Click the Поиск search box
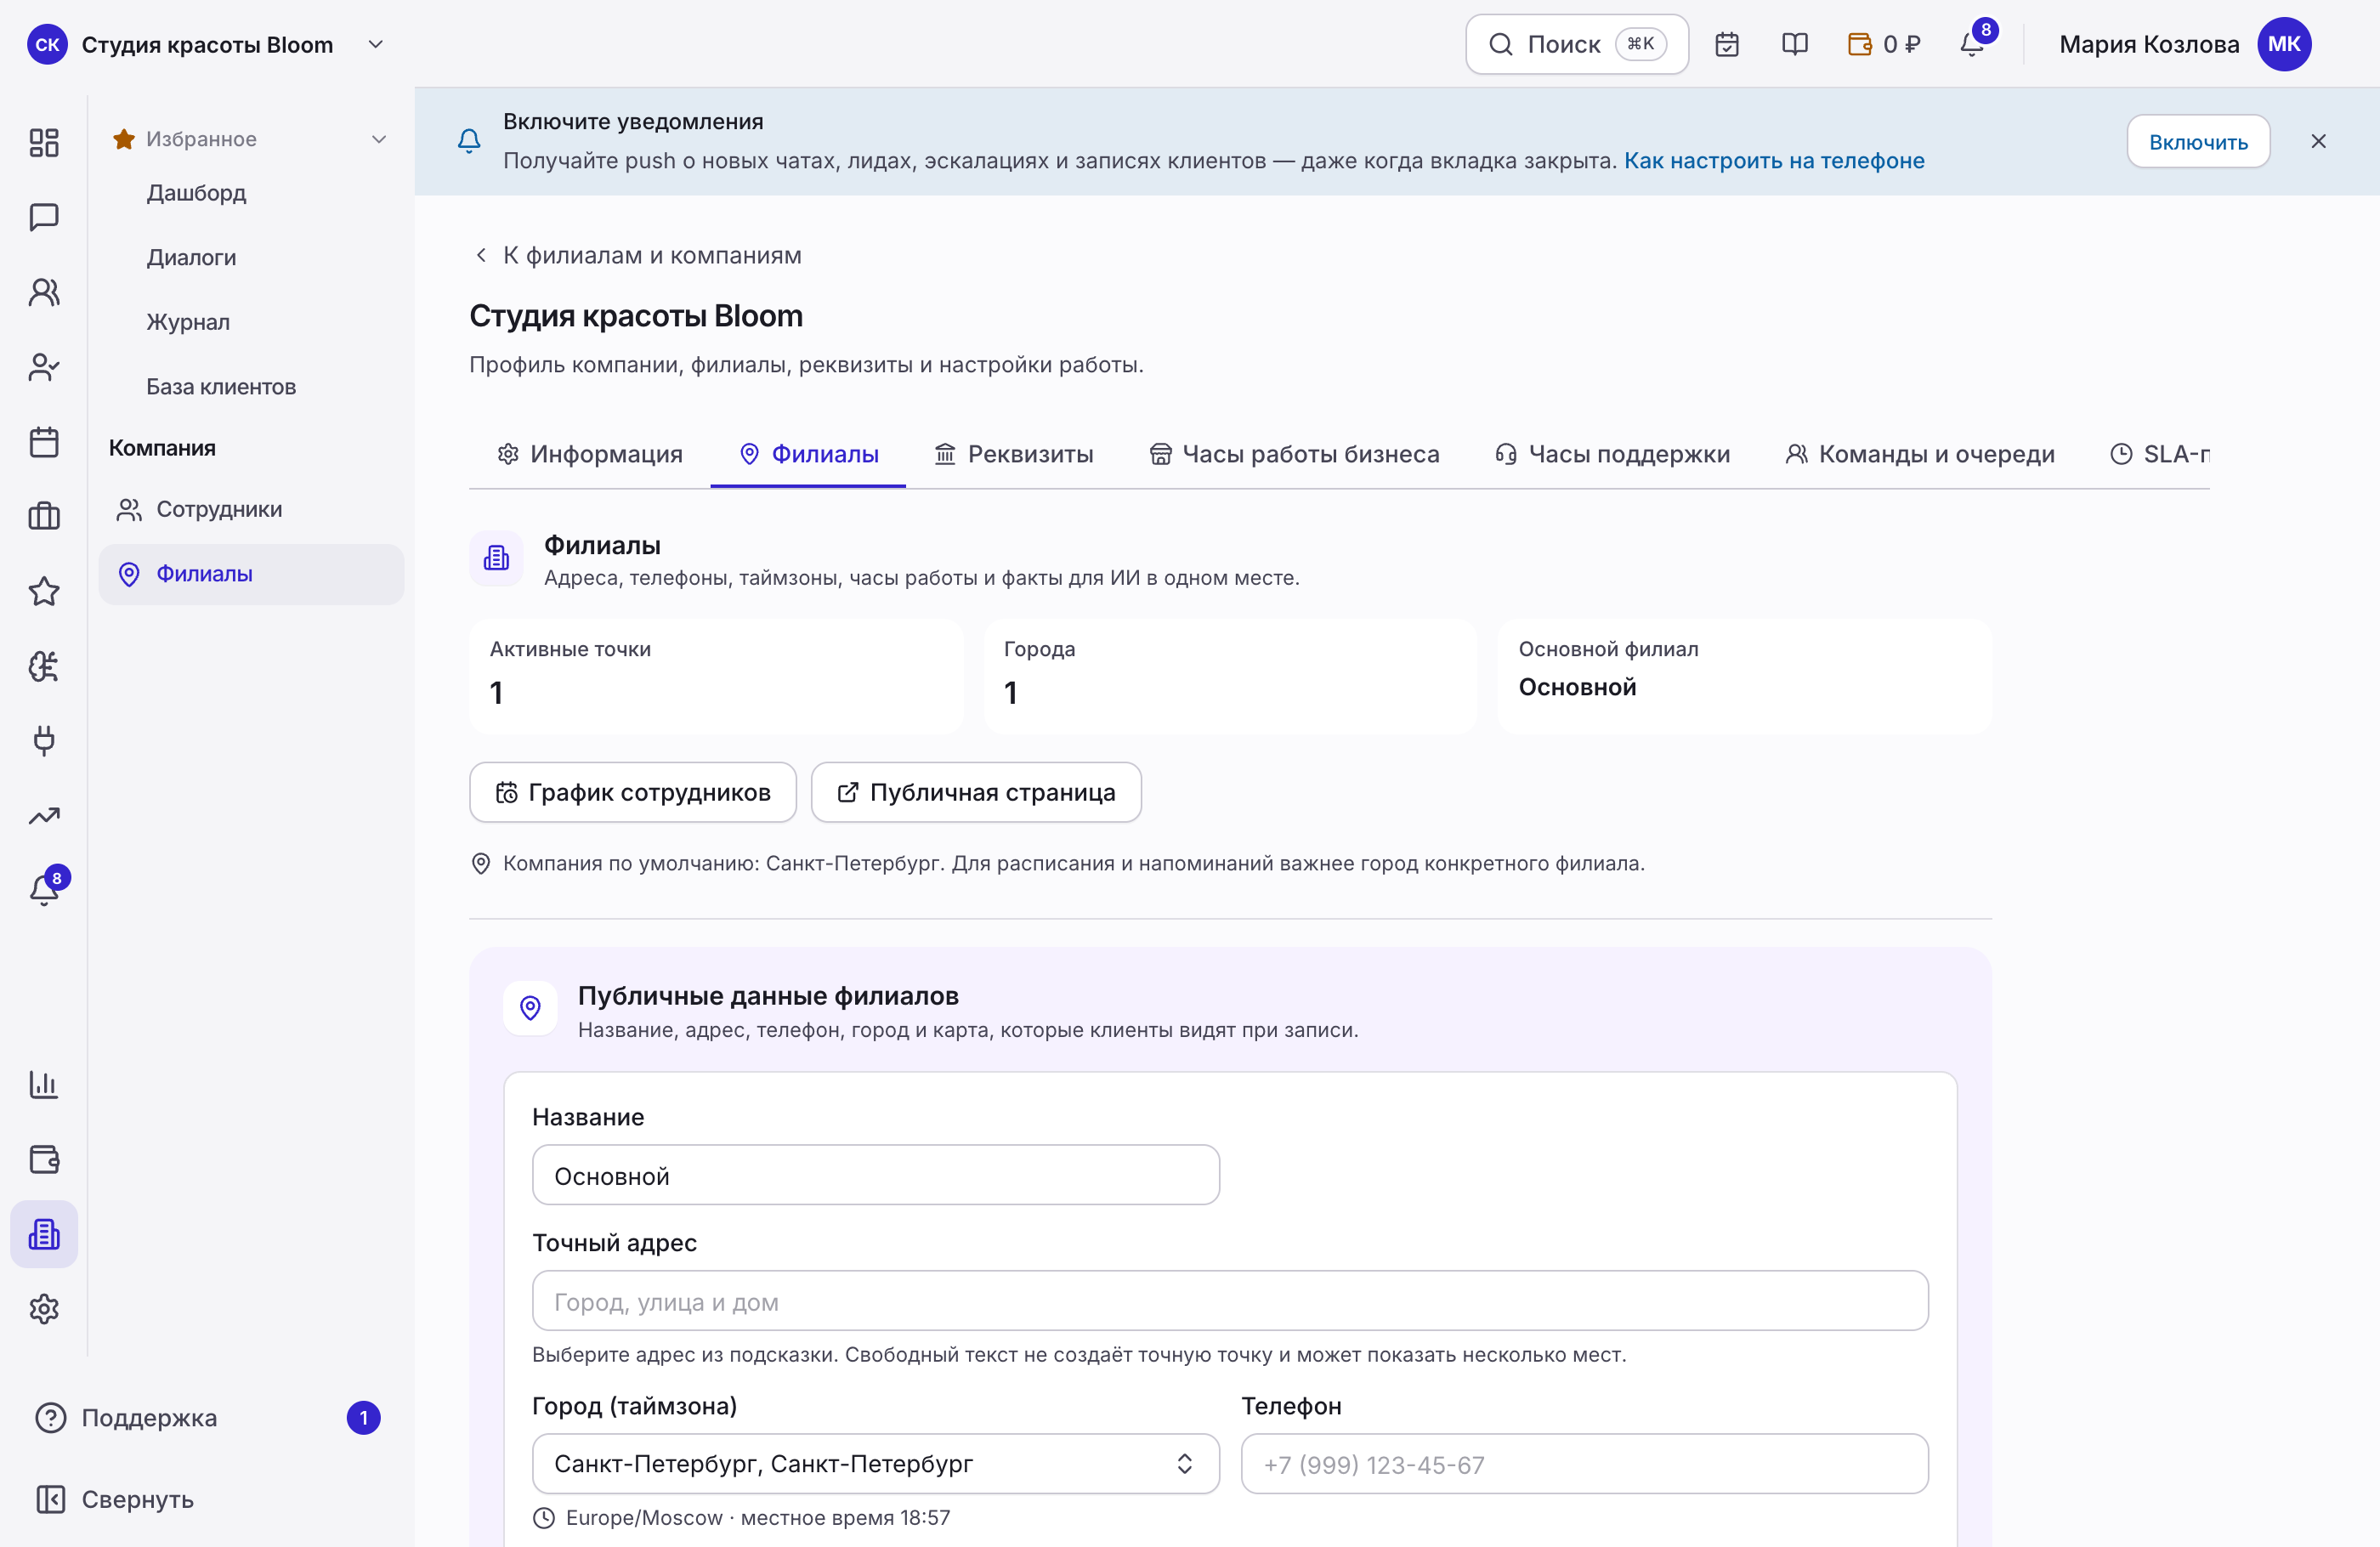This screenshot has width=2380, height=1547. coord(1577,44)
